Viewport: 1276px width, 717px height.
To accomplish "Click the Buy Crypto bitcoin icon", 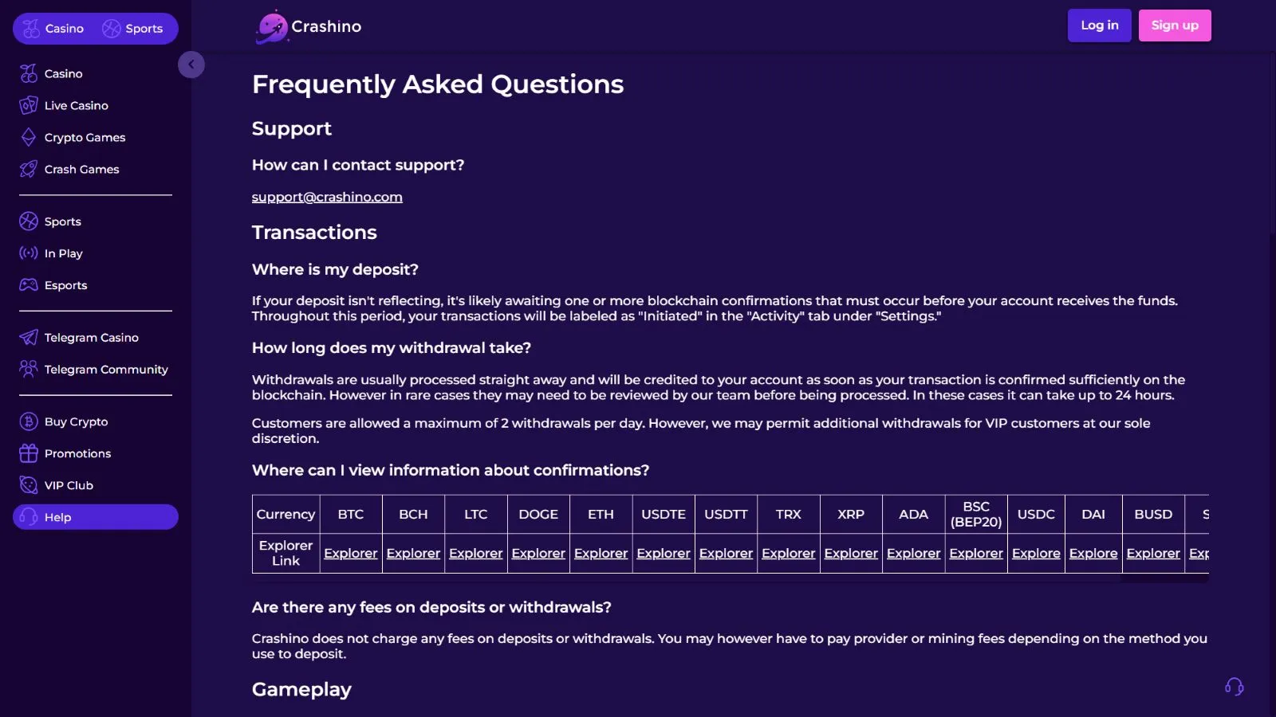I will tap(29, 421).
